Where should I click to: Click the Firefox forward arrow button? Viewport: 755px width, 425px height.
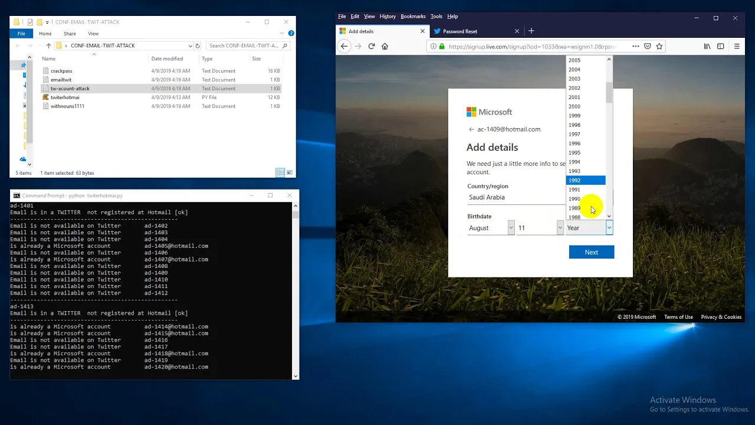click(358, 46)
